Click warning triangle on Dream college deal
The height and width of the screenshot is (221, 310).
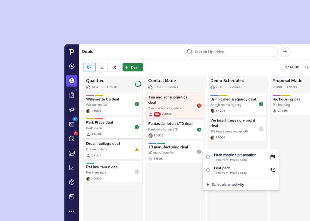click(137, 149)
